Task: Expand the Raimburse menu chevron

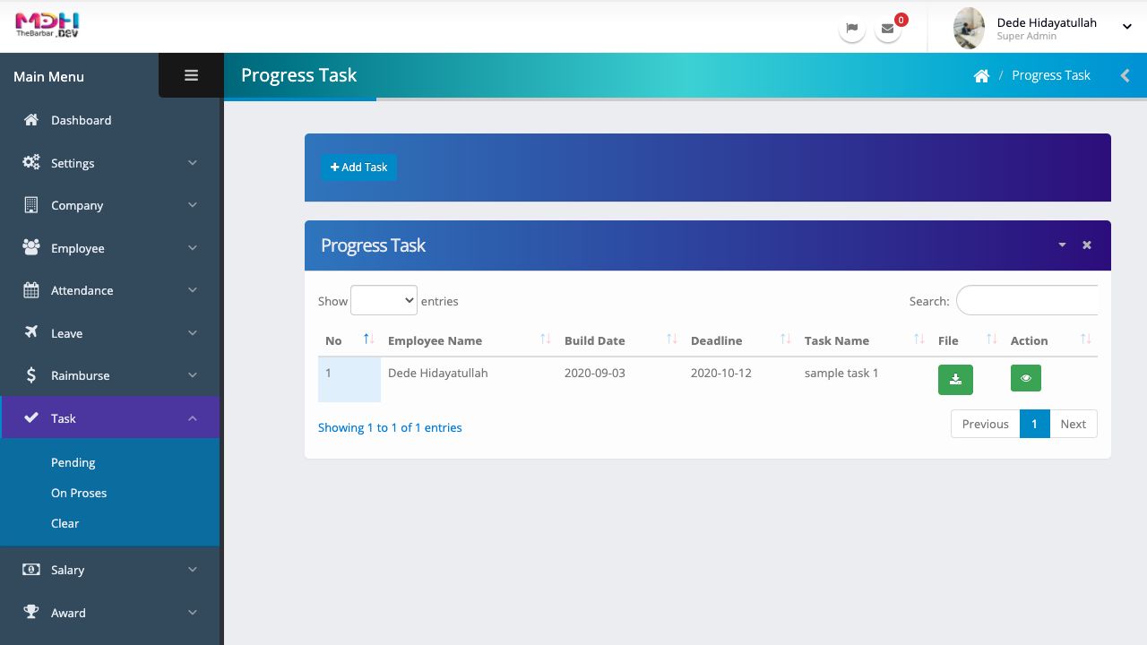Action: coord(193,375)
